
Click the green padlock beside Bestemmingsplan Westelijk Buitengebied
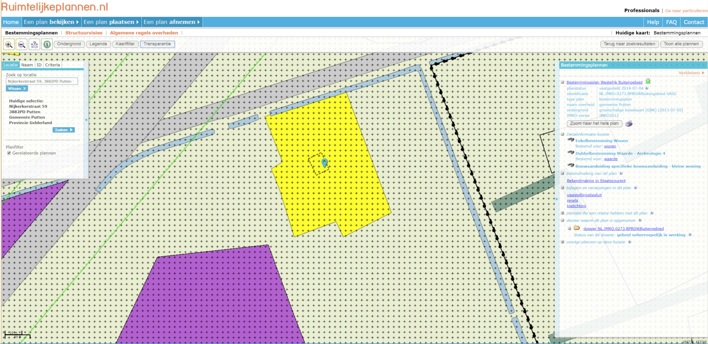[648, 82]
